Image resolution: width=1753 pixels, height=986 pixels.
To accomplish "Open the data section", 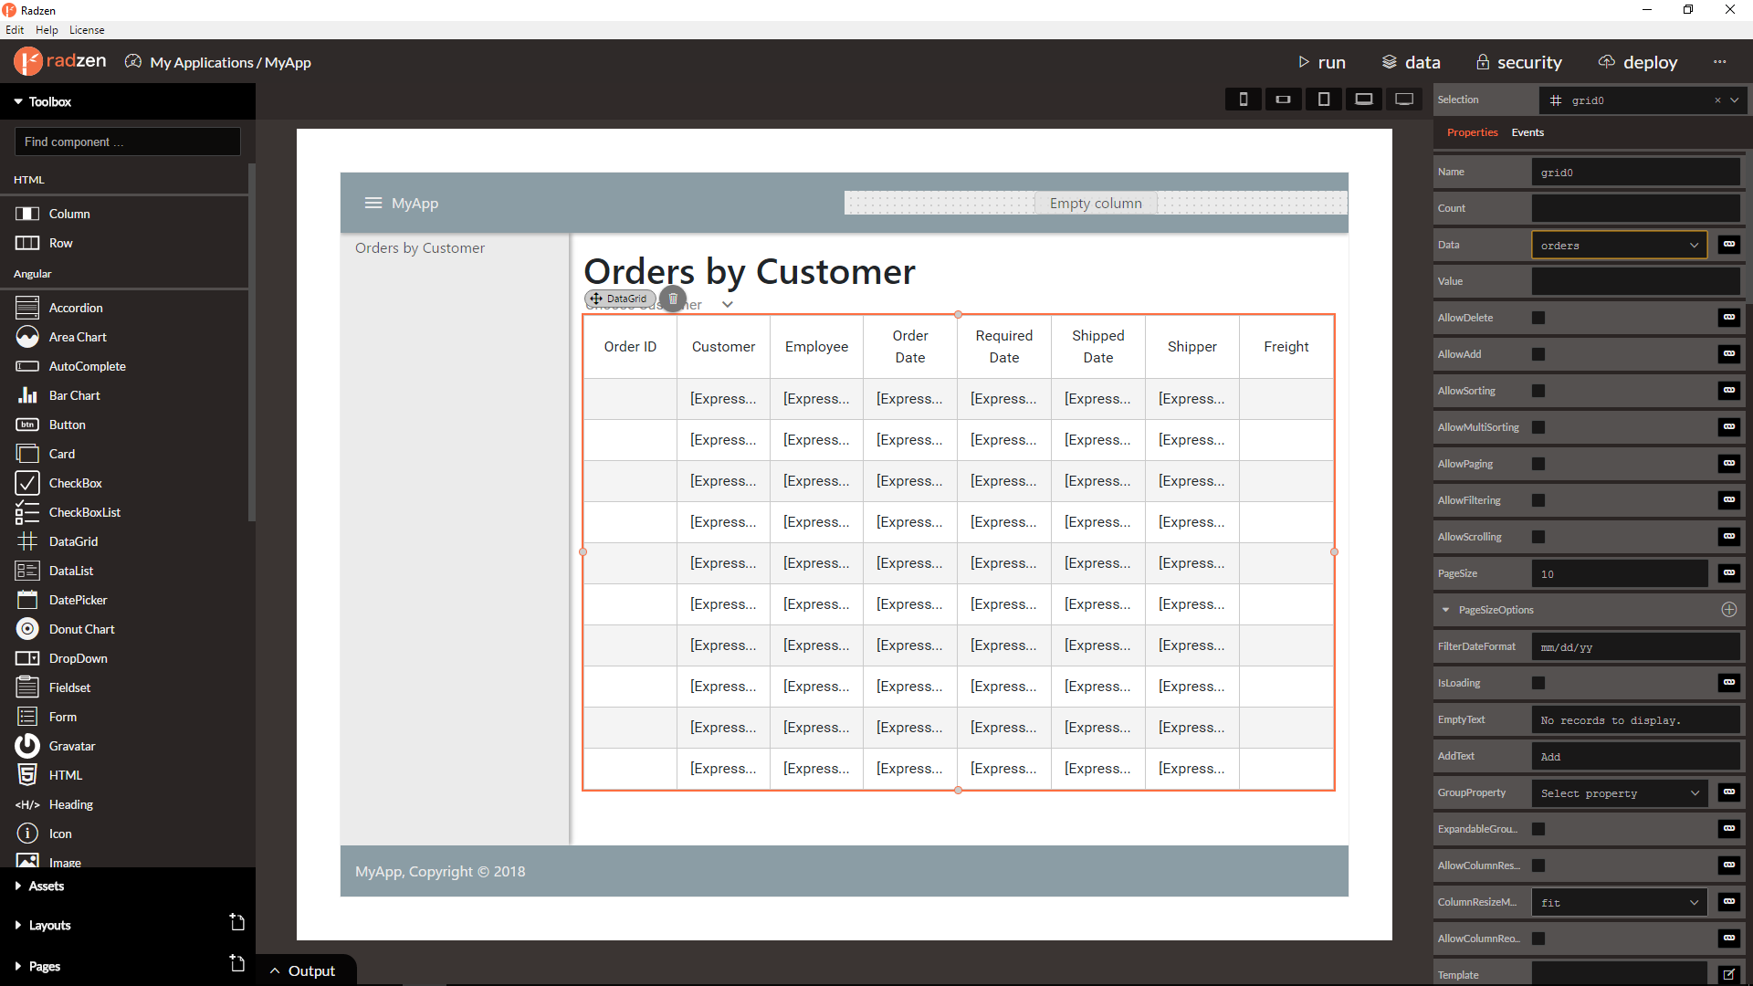I will click(x=1411, y=62).
